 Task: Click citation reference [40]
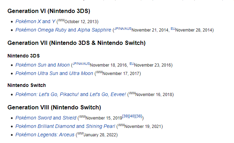132,116
